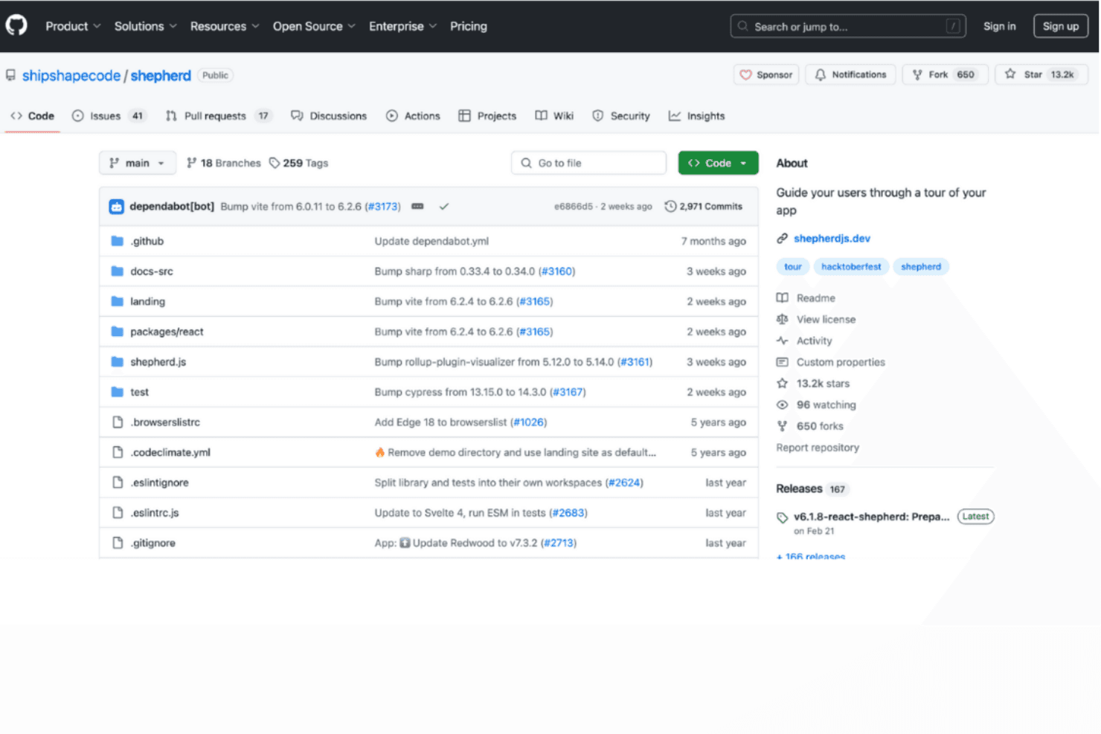Open the .eslintrc.js file

pos(154,513)
